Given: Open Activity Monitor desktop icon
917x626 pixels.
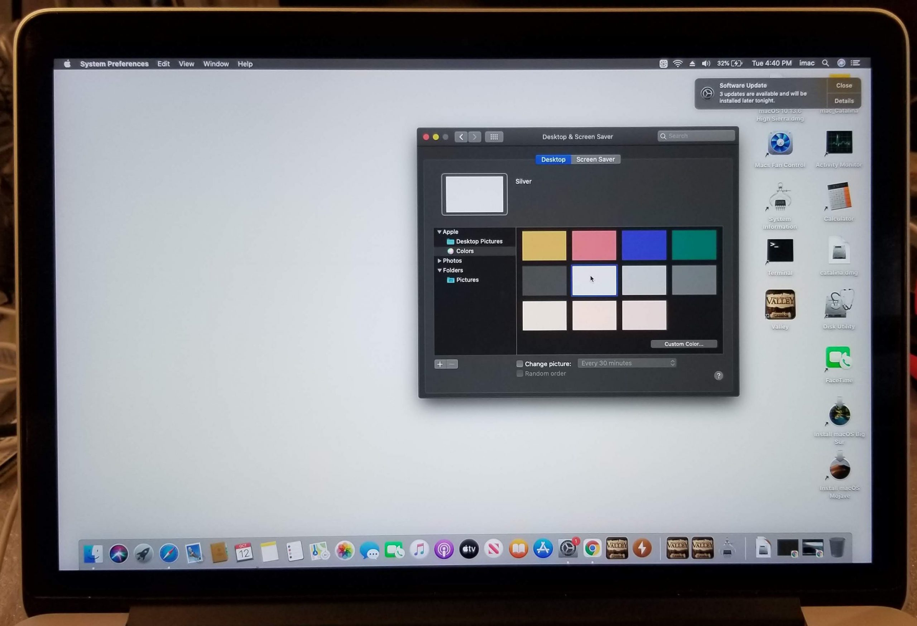Looking at the screenshot, I should point(839,143).
